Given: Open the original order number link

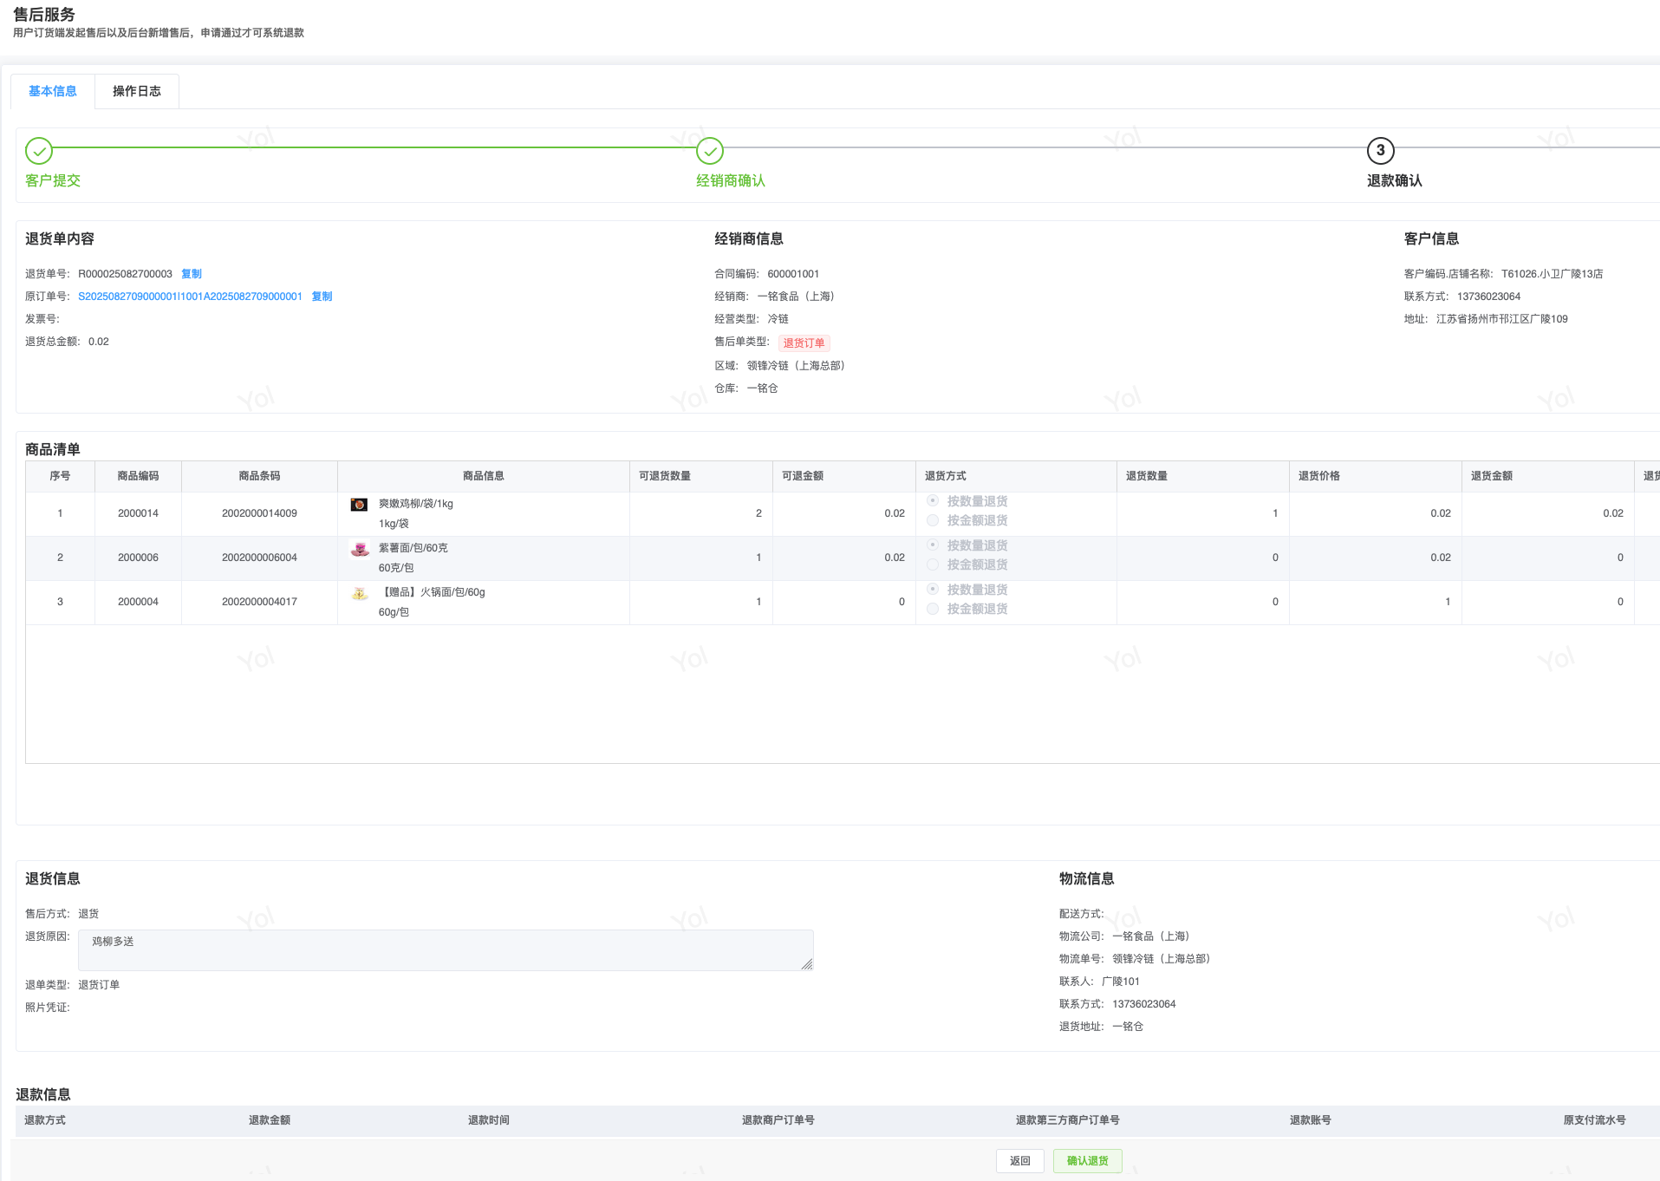Looking at the screenshot, I should [x=190, y=297].
